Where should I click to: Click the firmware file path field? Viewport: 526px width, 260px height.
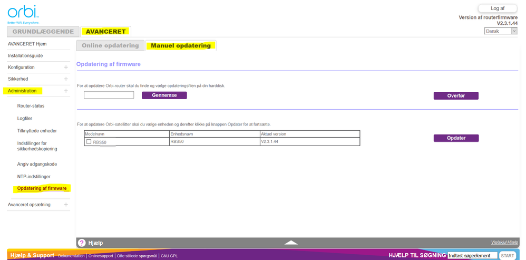coord(109,95)
